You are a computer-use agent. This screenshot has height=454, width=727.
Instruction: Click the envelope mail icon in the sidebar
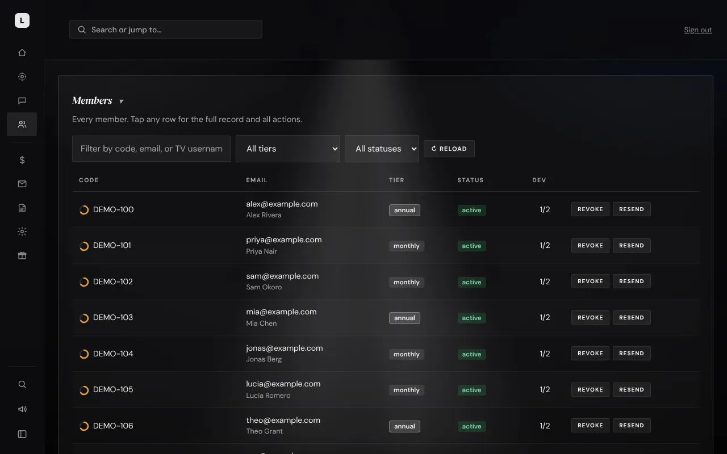click(x=22, y=184)
